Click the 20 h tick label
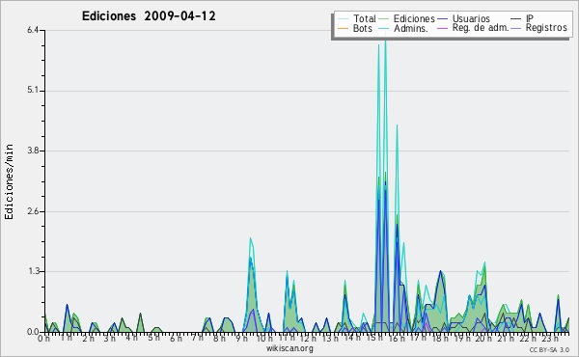Image resolution: width=579 pixels, height=357 pixels. (x=481, y=338)
